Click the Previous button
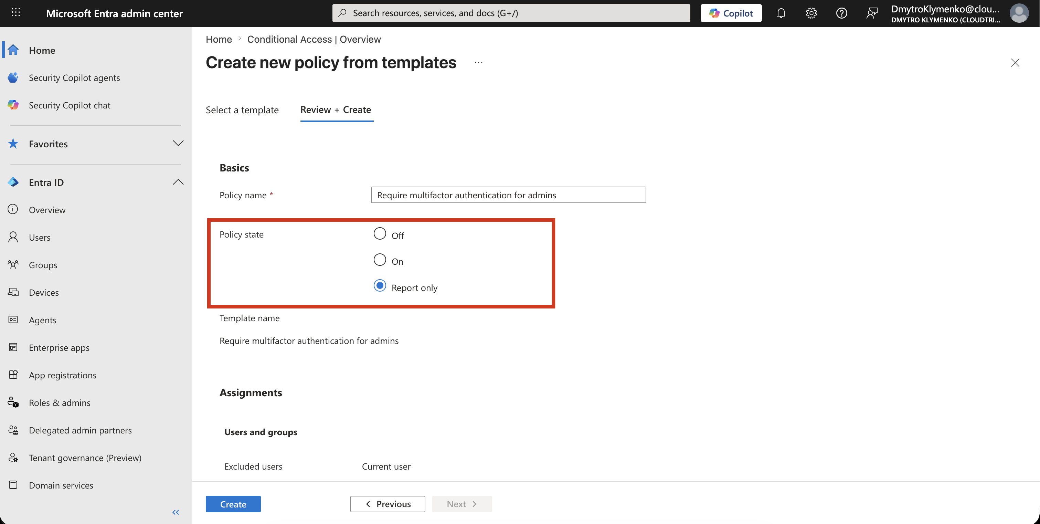1040x524 pixels. 388,504
